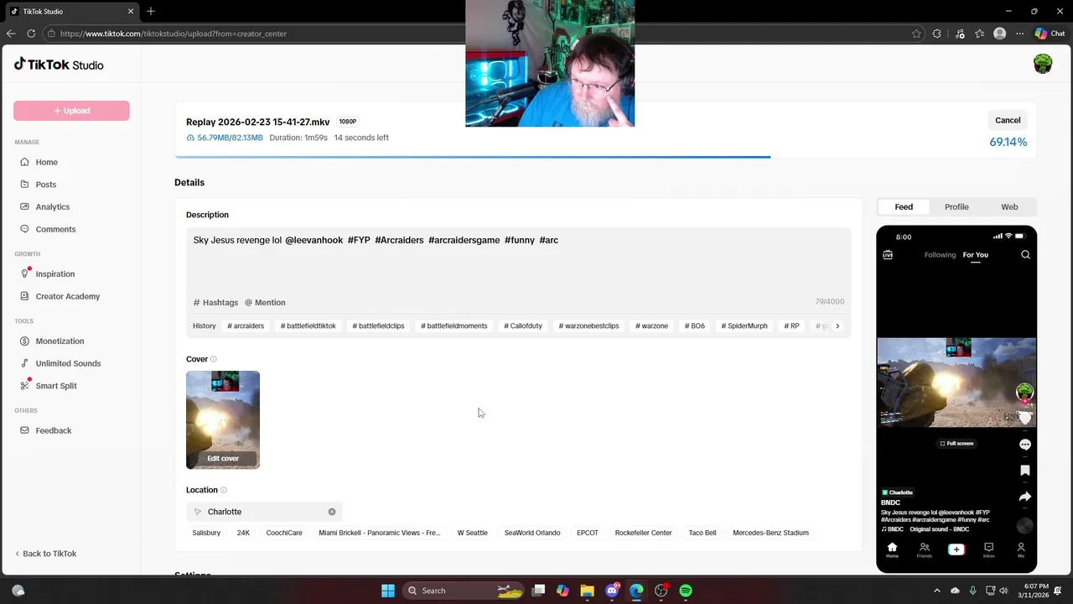
Task: Click the Mention button
Action: tap(265, 303)
